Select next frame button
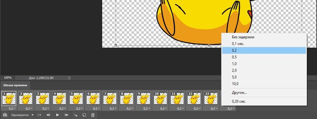The width and height of the screenshot is (317, 119). tap(66, 115)
